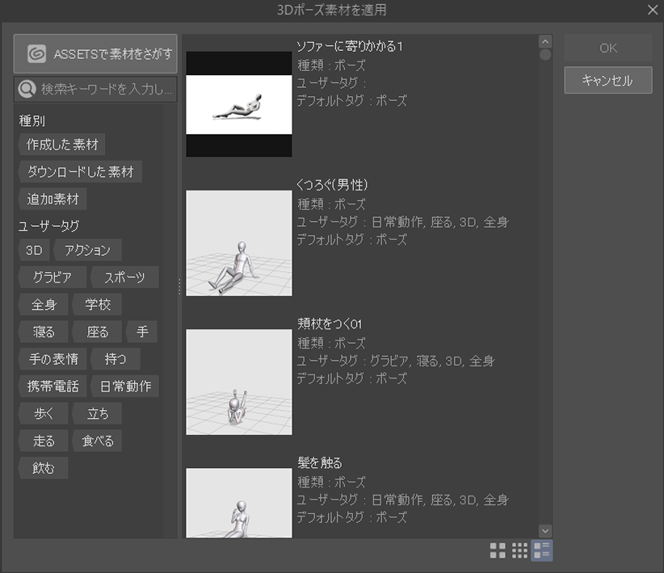Click the キャンセル button
The image size is (664, 573).
tap(608, 80)
